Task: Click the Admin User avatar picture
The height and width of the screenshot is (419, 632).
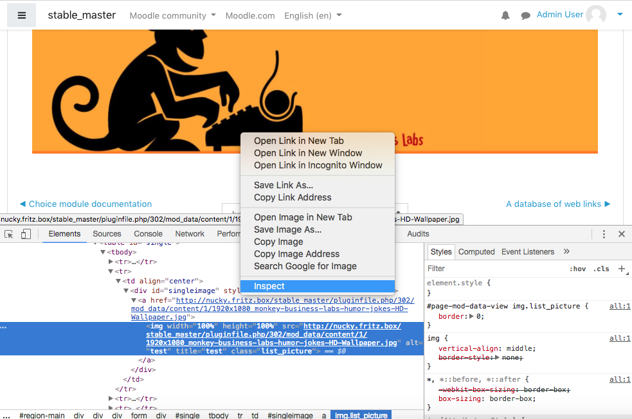Action: 596,15
